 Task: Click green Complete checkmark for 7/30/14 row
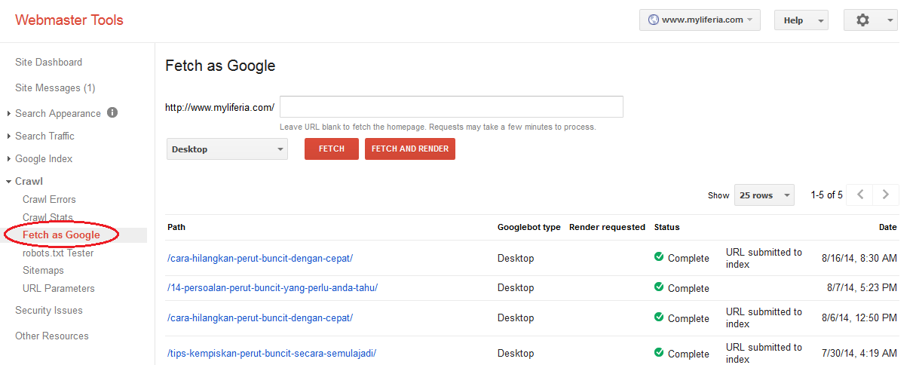click(x=659, y=353)
